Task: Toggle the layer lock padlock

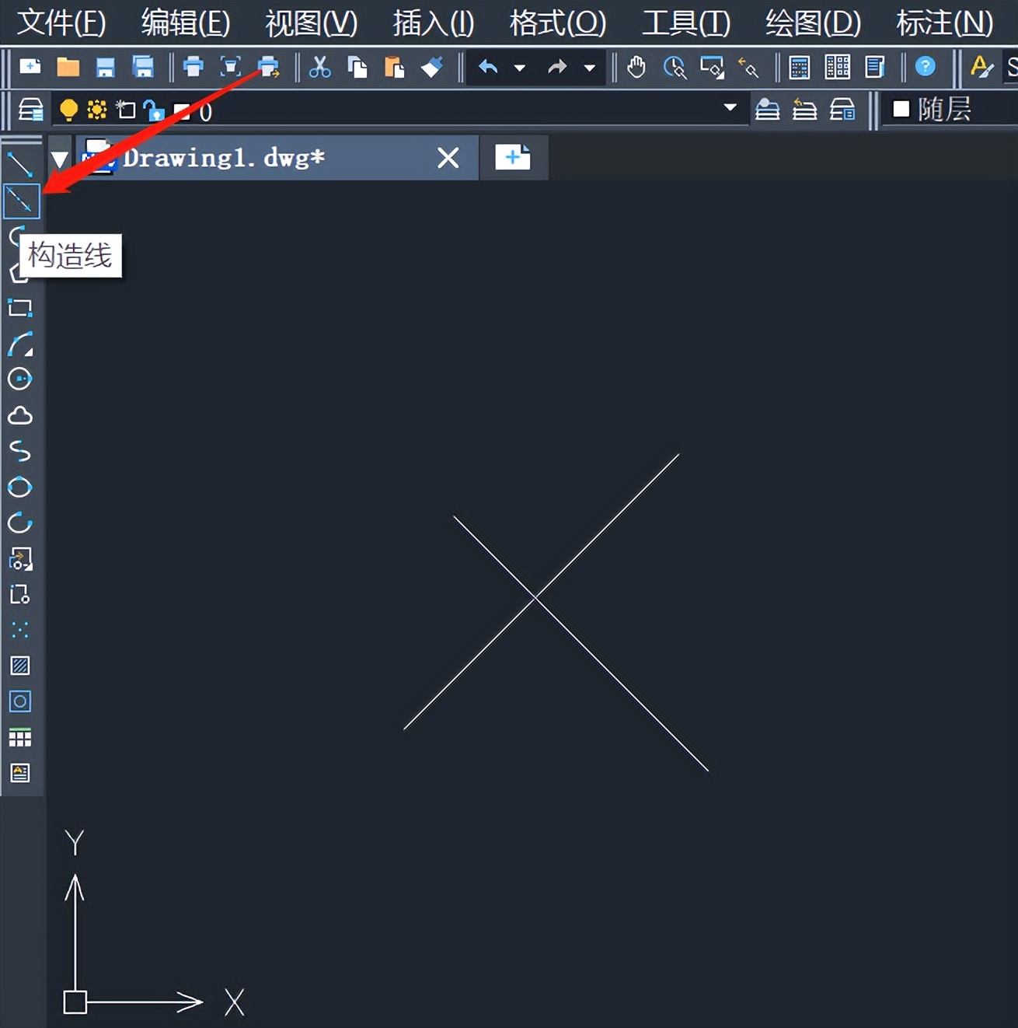Action: coord(155,110)
